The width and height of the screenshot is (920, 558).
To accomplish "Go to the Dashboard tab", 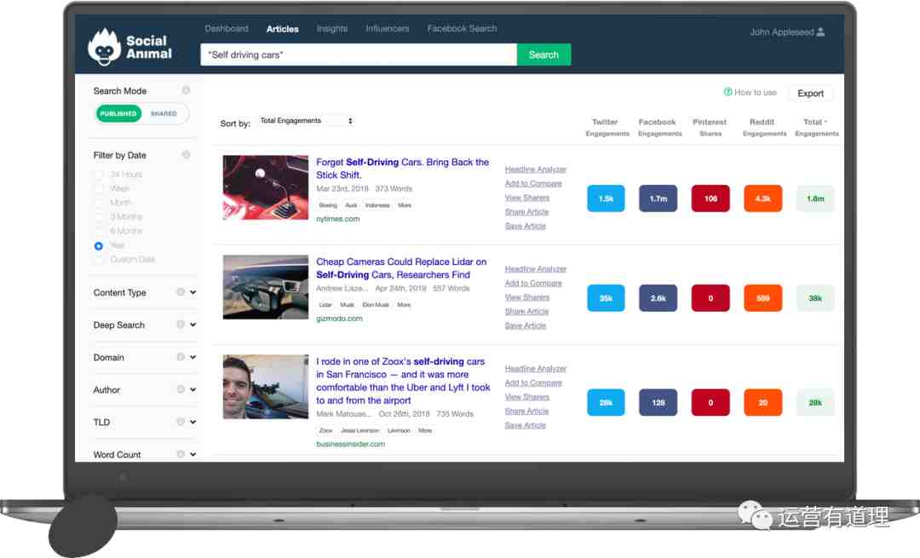I will [227, 28].
